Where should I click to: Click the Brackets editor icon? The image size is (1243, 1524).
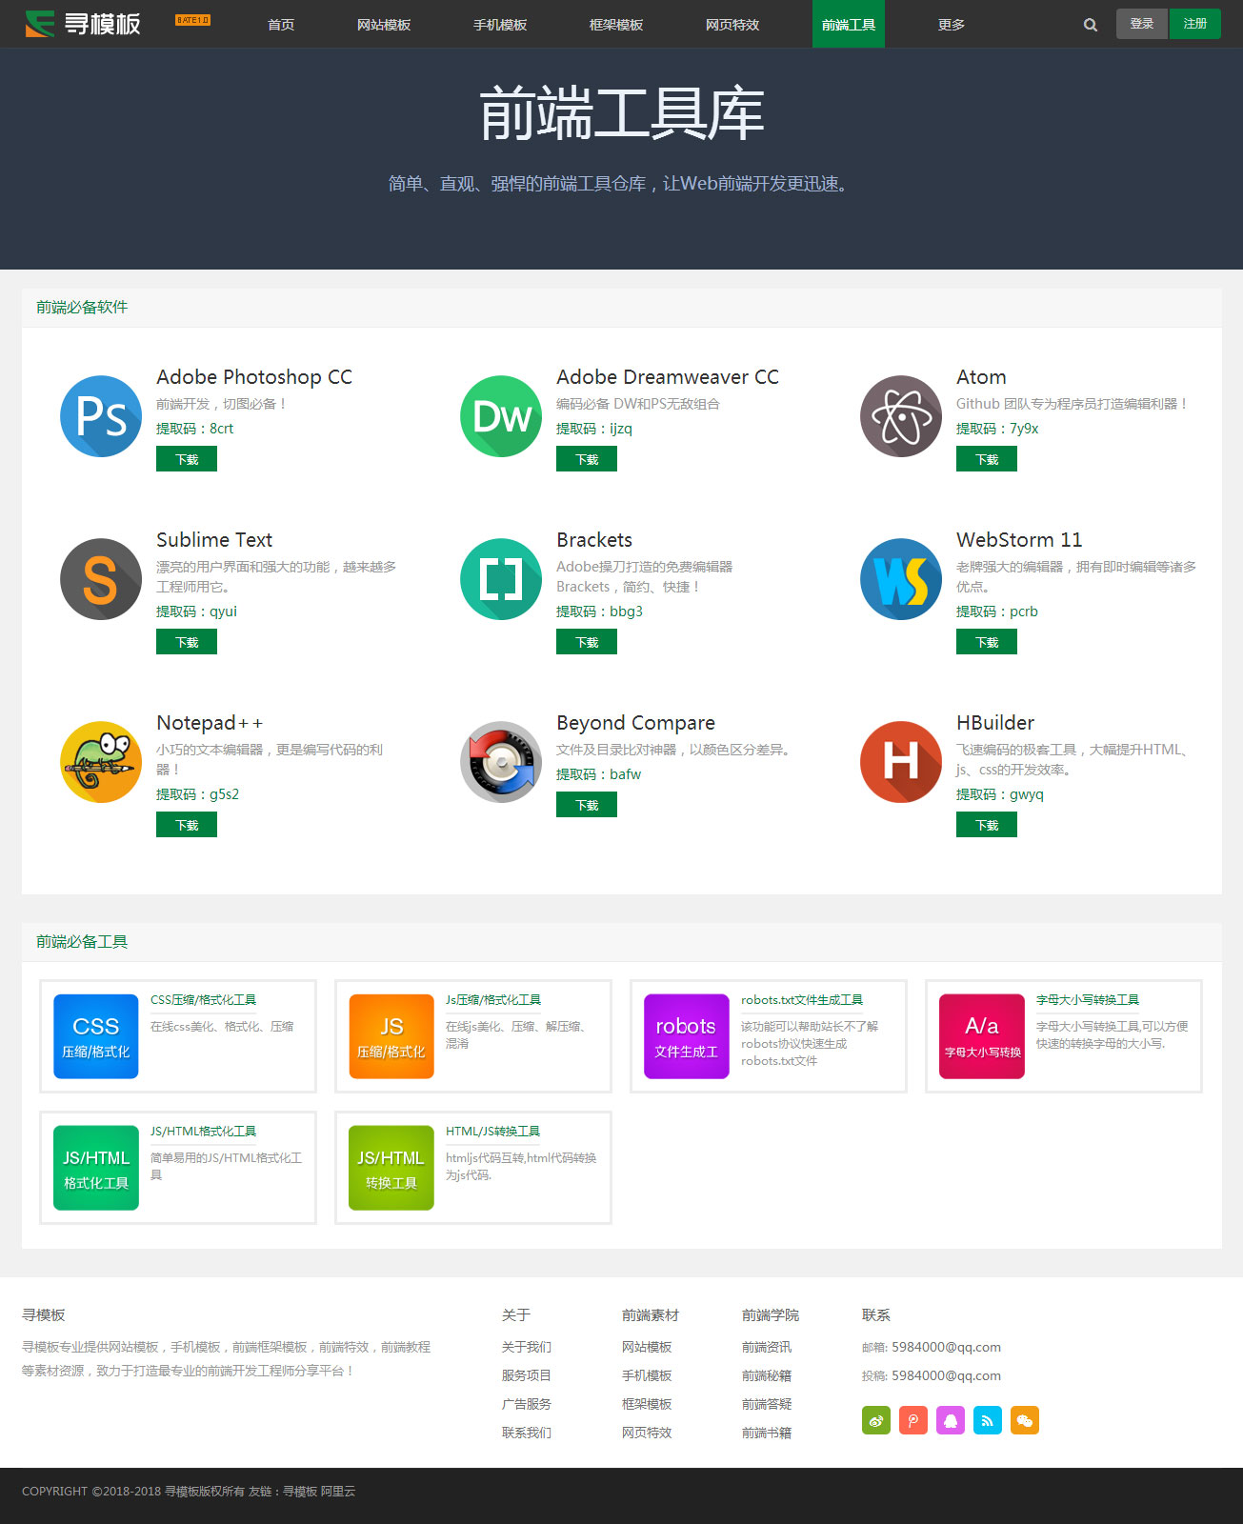(x=501, y=579)
